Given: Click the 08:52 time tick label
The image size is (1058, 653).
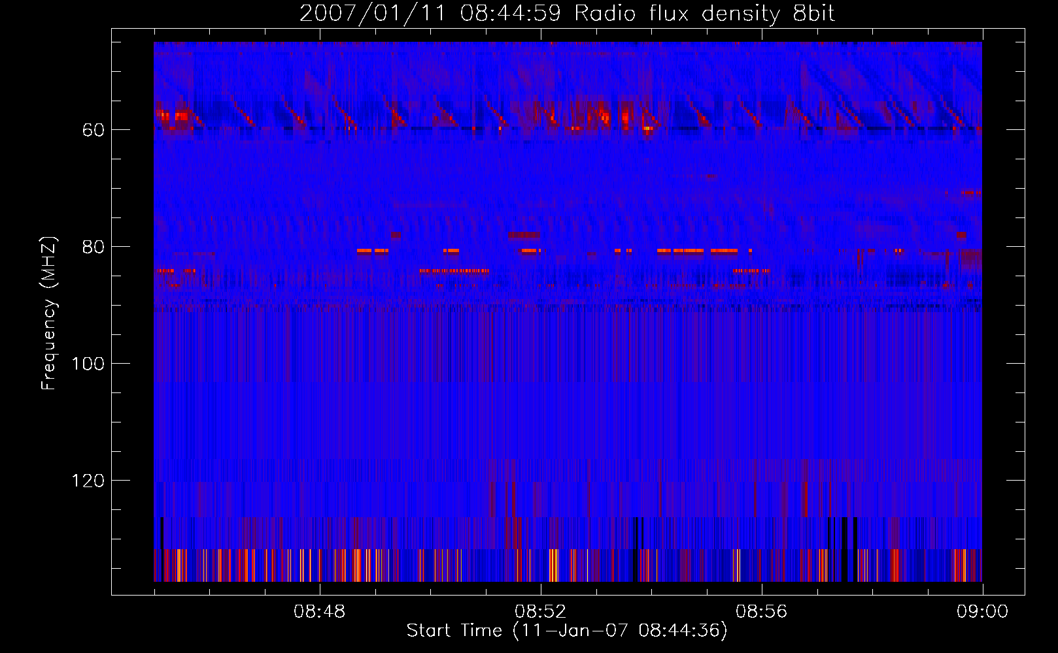Looking at the screenshot, I should pos(541,612).
